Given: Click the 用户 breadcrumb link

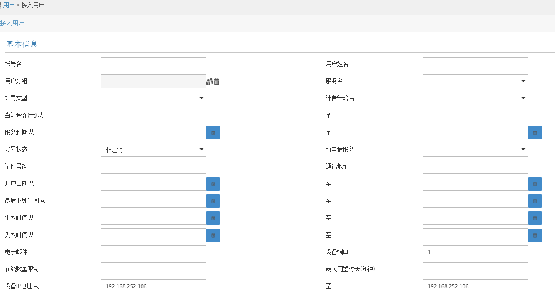Looking at the screenshot, I should coord(9,5).
